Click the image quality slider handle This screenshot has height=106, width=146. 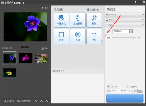point(132,38)
